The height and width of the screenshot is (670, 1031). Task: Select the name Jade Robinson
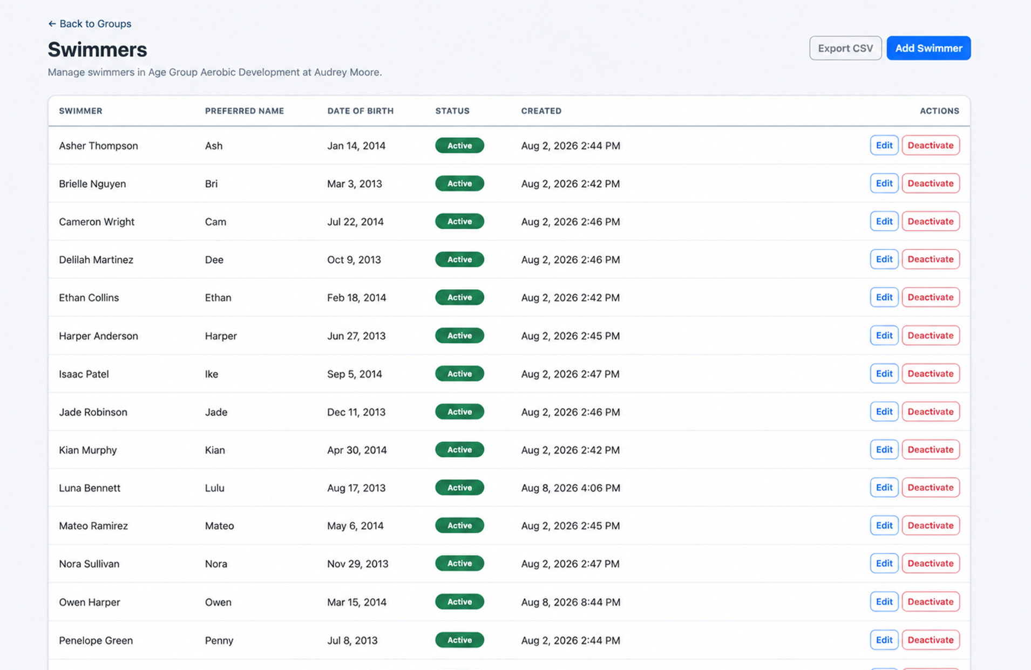pyautogui.click(x=93, y=412)
